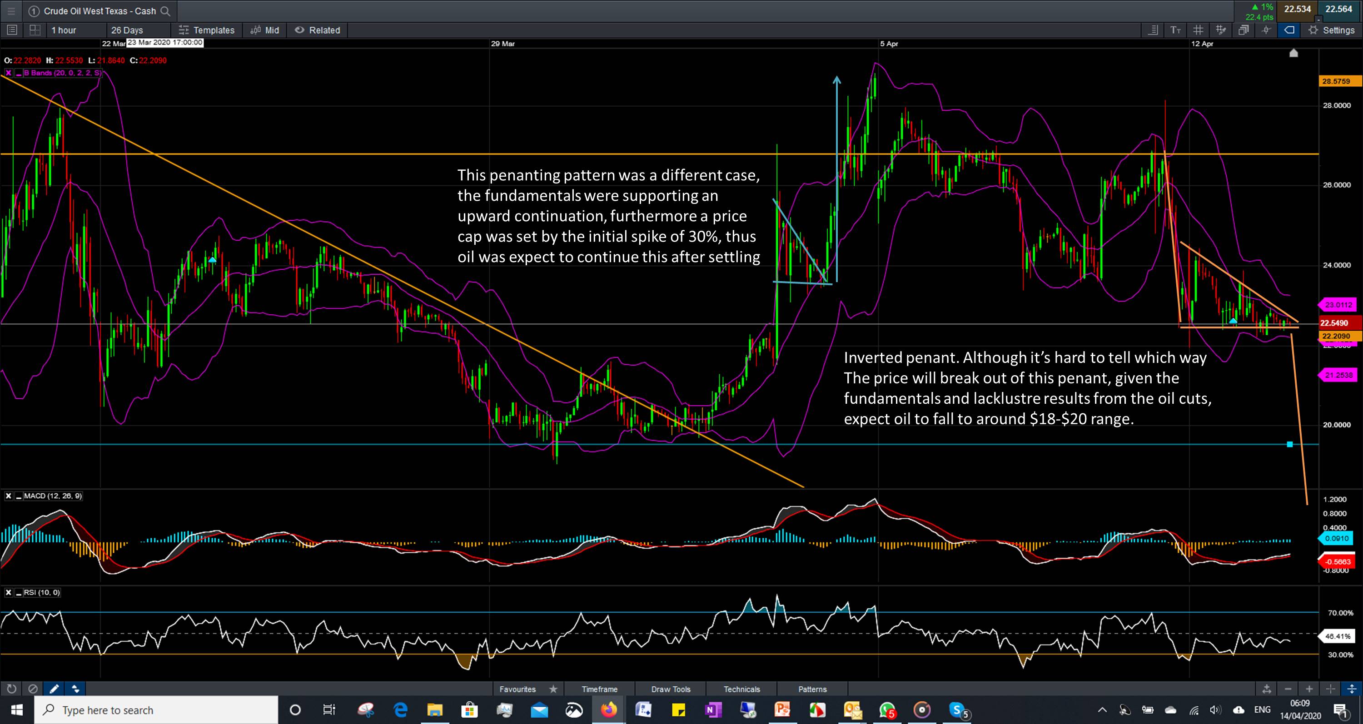This screenshot has width=1363, height=724.
Task: Enable crosshair cursor icon in bottom toolbar
Action: coord(1330,689)
